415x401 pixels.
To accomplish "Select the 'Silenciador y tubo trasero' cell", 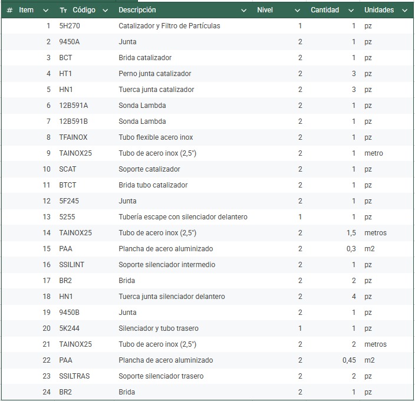I will pyautogui.click(x=159, y=328).
